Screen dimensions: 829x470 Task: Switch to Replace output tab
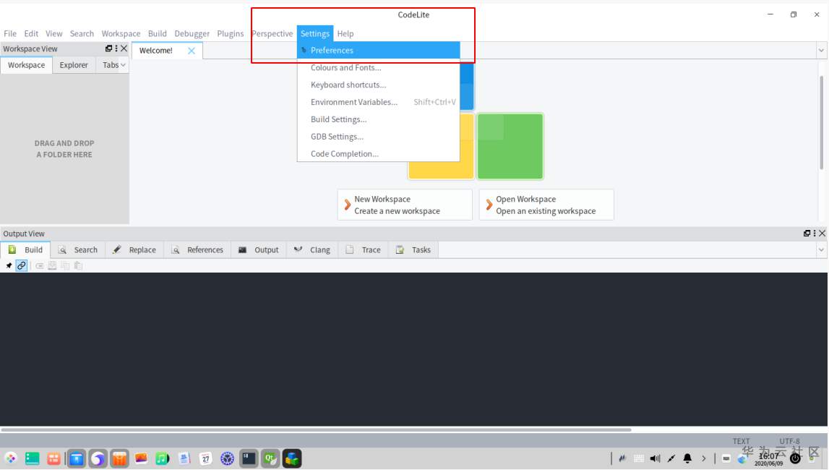coord(134,249)
